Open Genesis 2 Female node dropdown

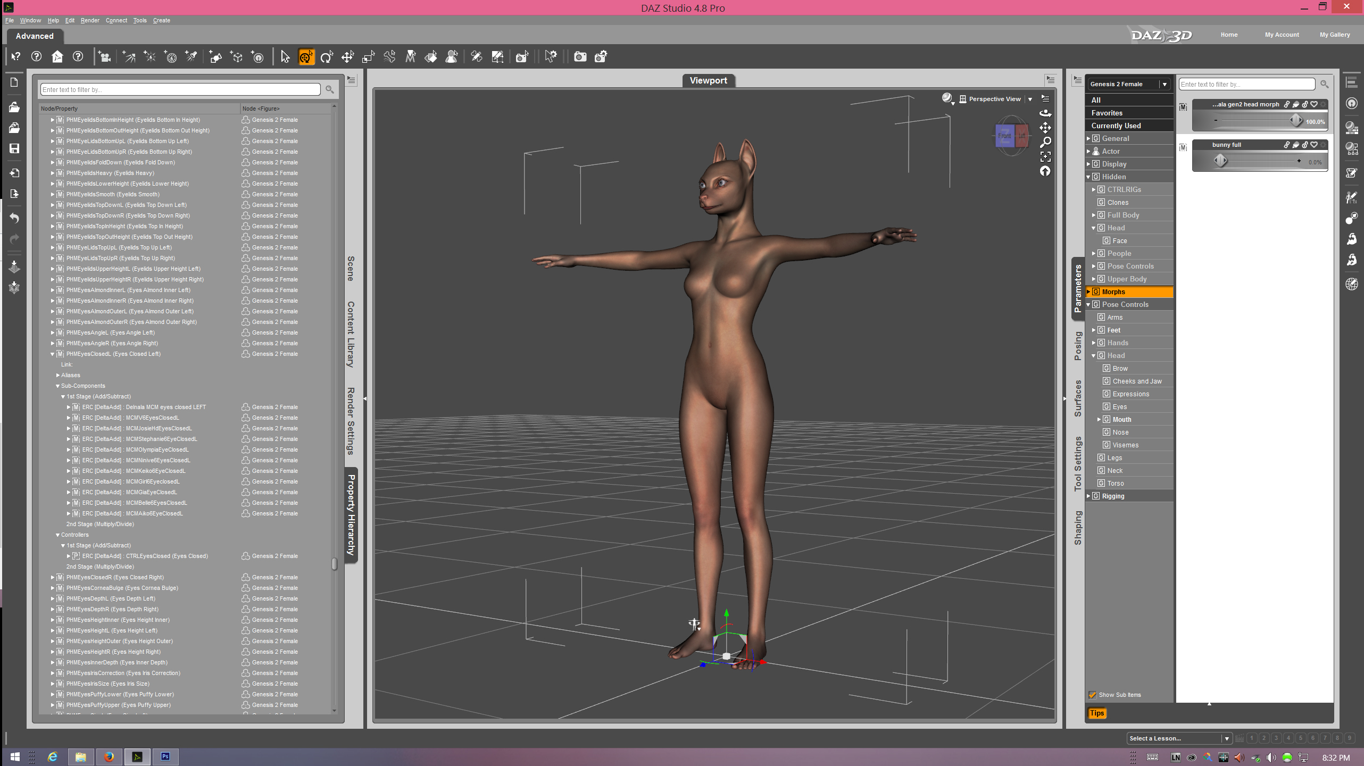pos(1165,84)
